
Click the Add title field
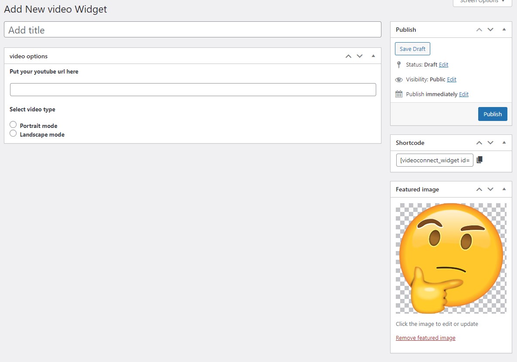click(x=193, y=30)
